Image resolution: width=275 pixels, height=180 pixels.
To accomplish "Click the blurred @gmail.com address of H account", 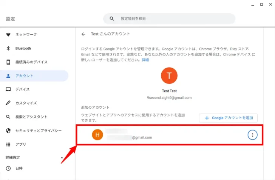I will point(130,138).
